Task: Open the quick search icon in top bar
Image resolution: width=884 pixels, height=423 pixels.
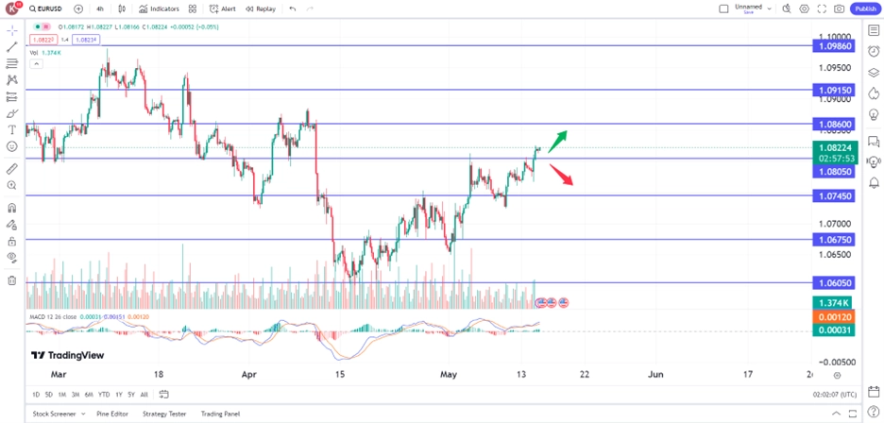Action: pyautogui.click(x=787, y=9)
